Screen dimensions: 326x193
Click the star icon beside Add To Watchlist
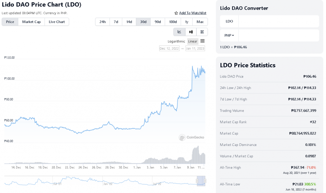176,13
